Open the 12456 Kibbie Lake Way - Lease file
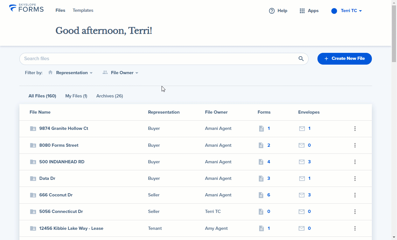The width and height of the screenshot is (397, 240). coord(71,228)
